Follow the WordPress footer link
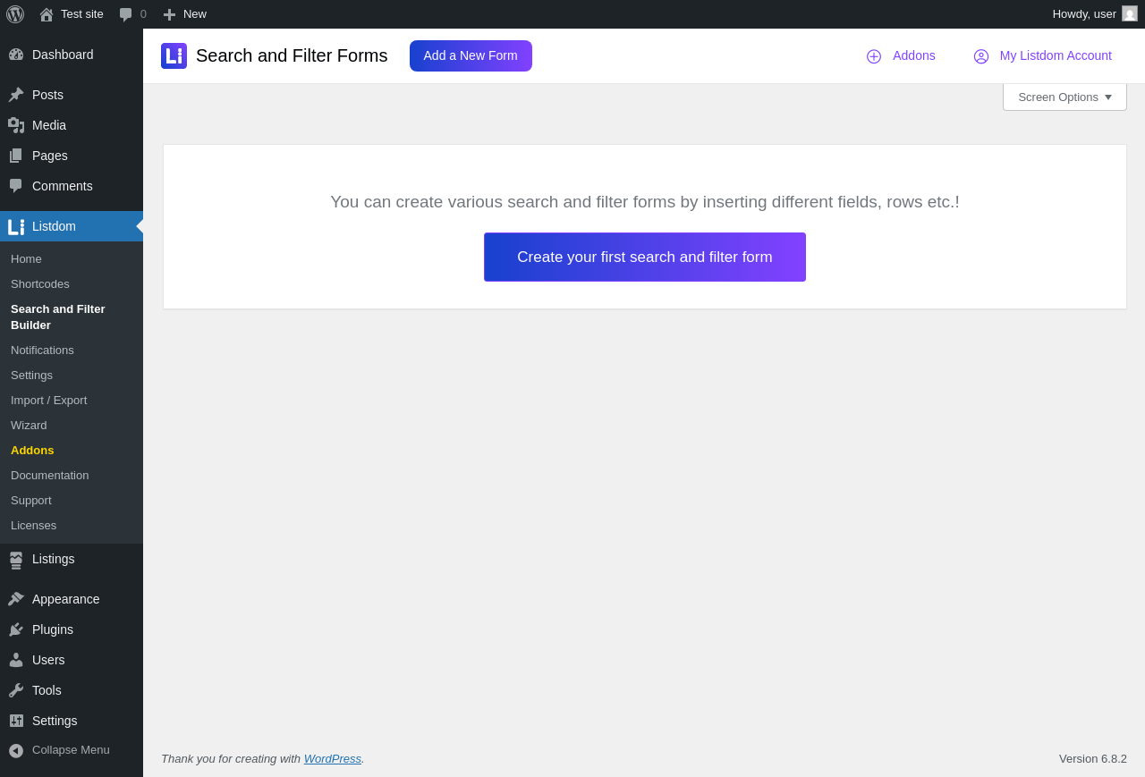1145x777 pixels. pyautogui.click(x=333, y=759)
